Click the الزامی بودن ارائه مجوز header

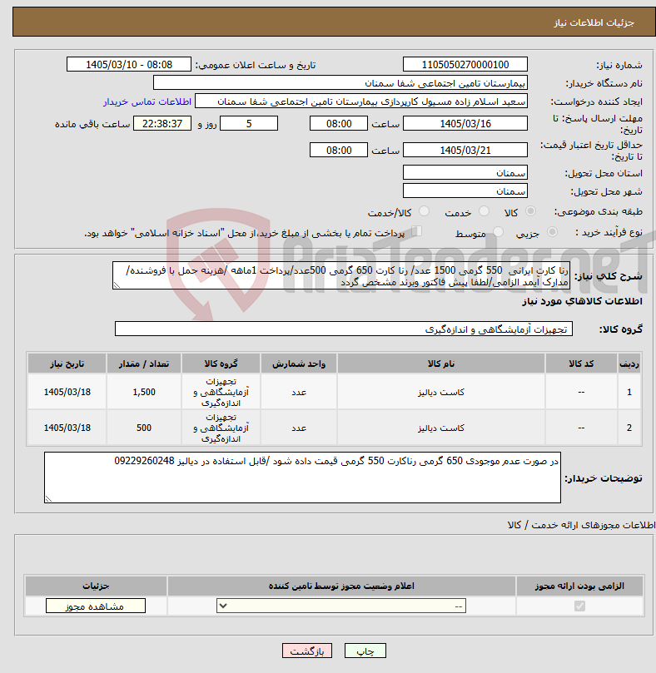579,586
